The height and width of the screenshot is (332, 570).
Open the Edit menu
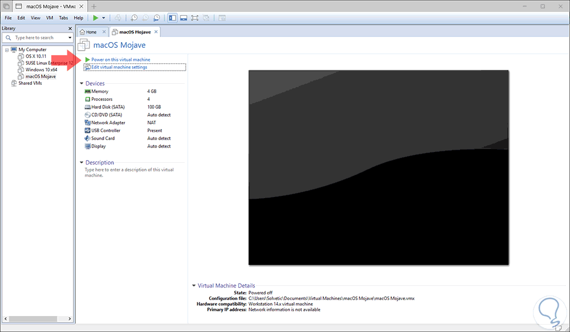[21, 18]
